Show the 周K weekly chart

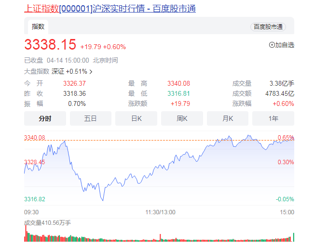(x=182, y=118)
